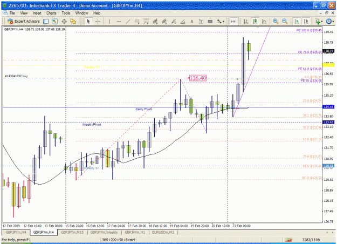Select the Rectangle shape tool

point(210,21)
